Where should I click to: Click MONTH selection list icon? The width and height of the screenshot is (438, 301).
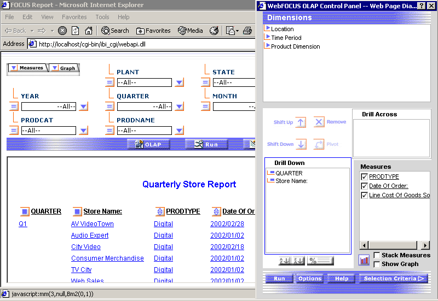[205, 107]
